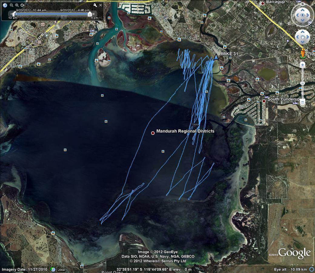Select Mandurah Regional Districts placemark
This screenshot has height=273, width=315.
(153, 133)
